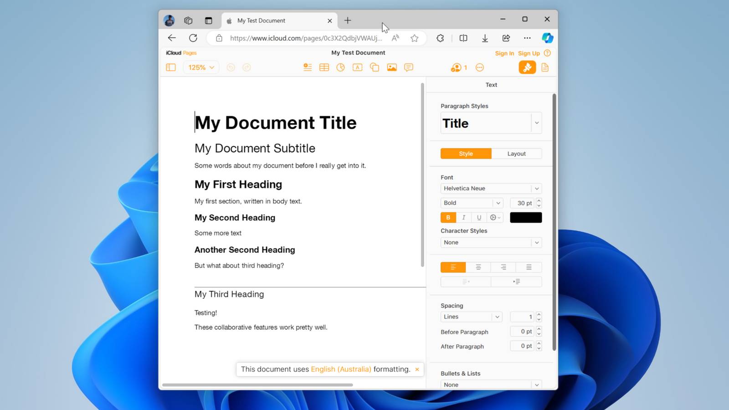Click the image media icon
The width and height of the screenshot is (729, 410).
[392, 67]
